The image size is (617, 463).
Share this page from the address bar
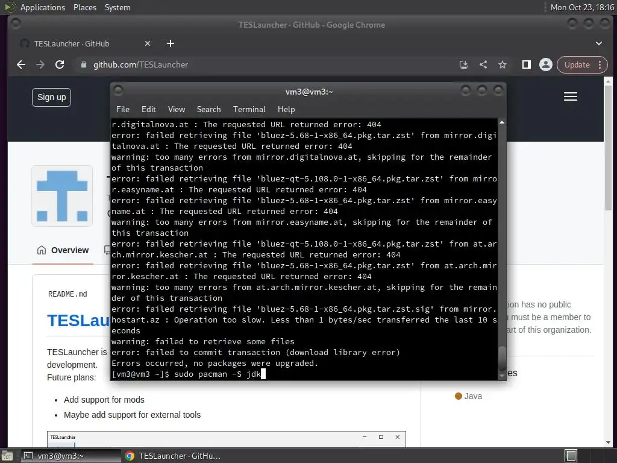(483, 65)
